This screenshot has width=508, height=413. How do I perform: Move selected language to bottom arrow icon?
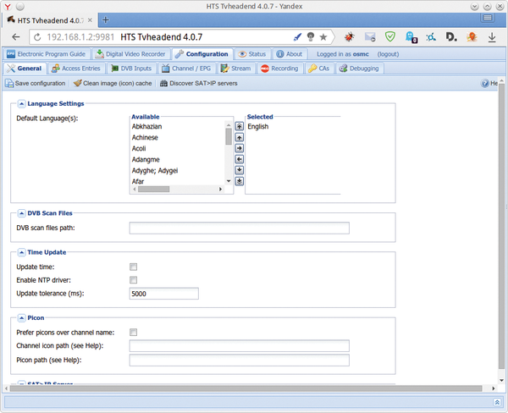tap(239, 181)
